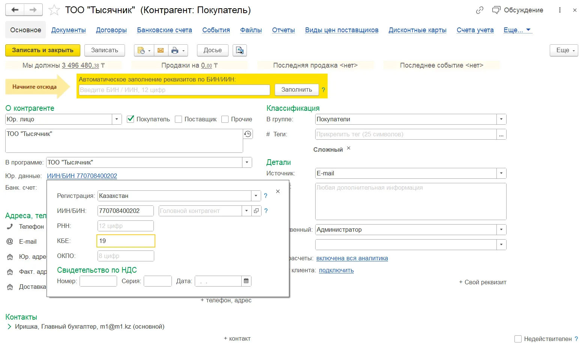The width and height of the screenshot is (585, 344).
Task: Enable the Поставщик checkbox
Action: tap(179, 119)
